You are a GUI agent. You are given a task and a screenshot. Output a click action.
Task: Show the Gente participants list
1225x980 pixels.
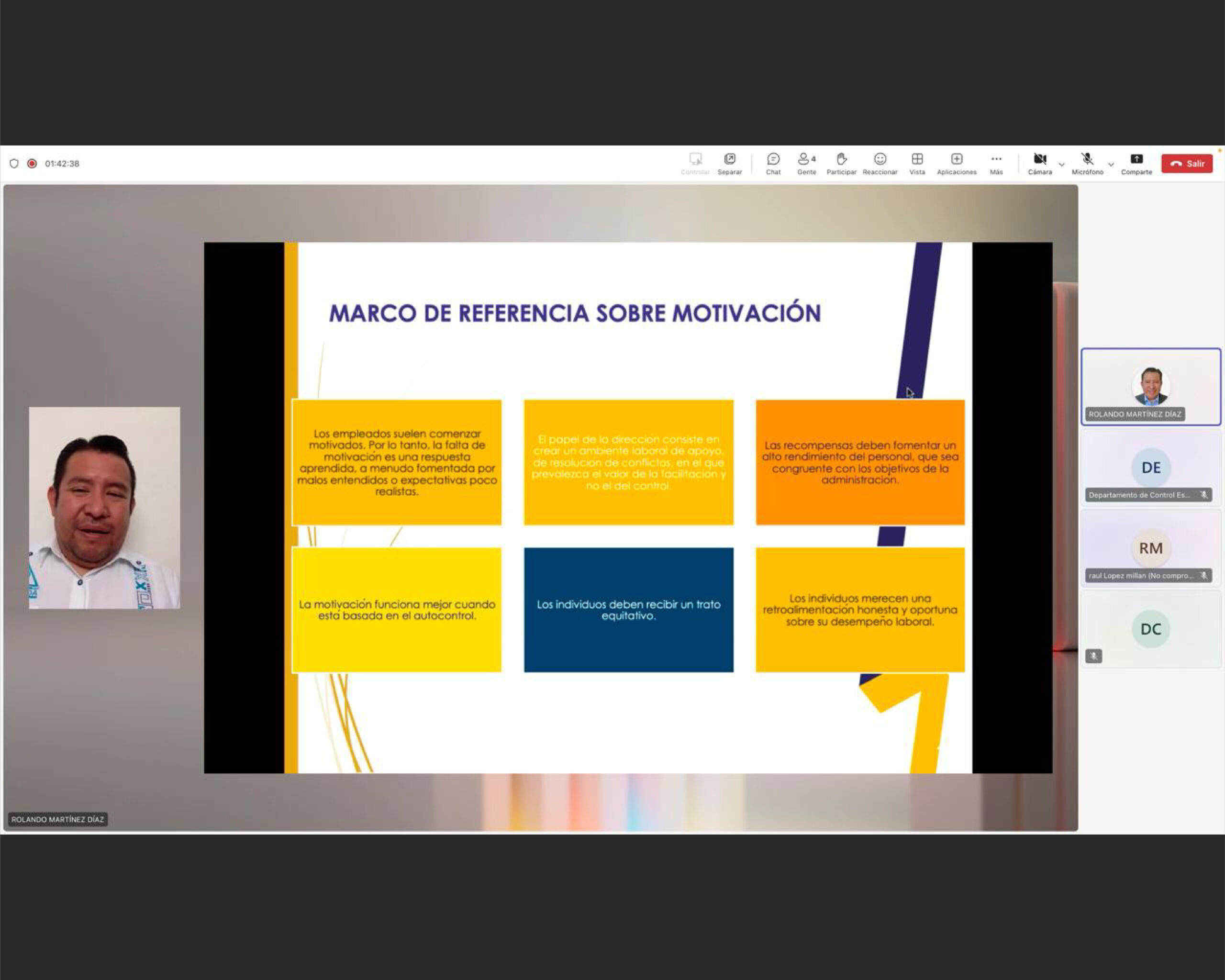(x=806, y=164)
